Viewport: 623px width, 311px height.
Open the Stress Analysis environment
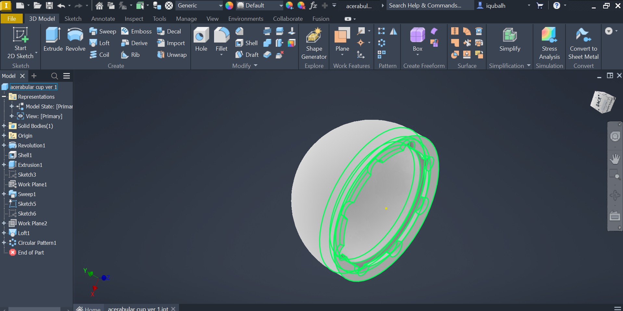tap(549, 42)
